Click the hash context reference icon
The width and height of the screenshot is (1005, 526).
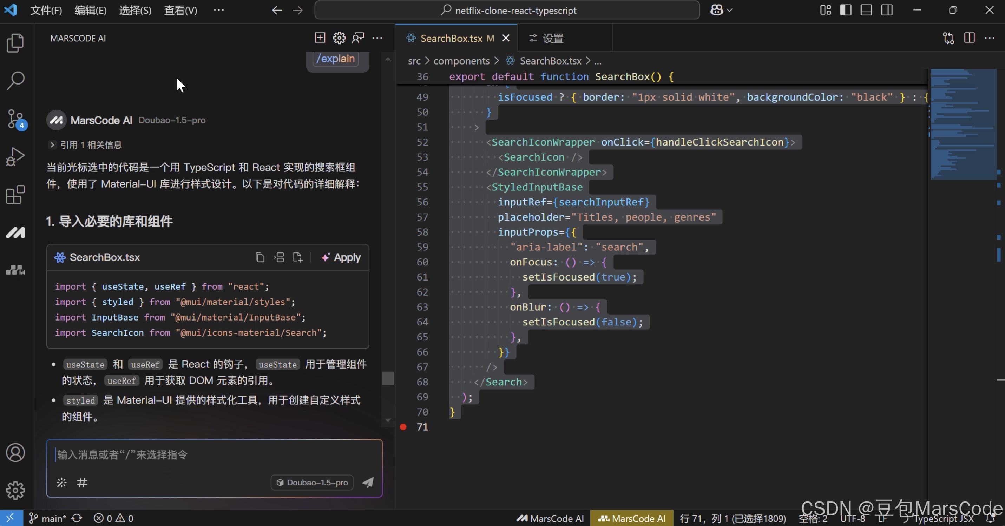tap(82, 483)
